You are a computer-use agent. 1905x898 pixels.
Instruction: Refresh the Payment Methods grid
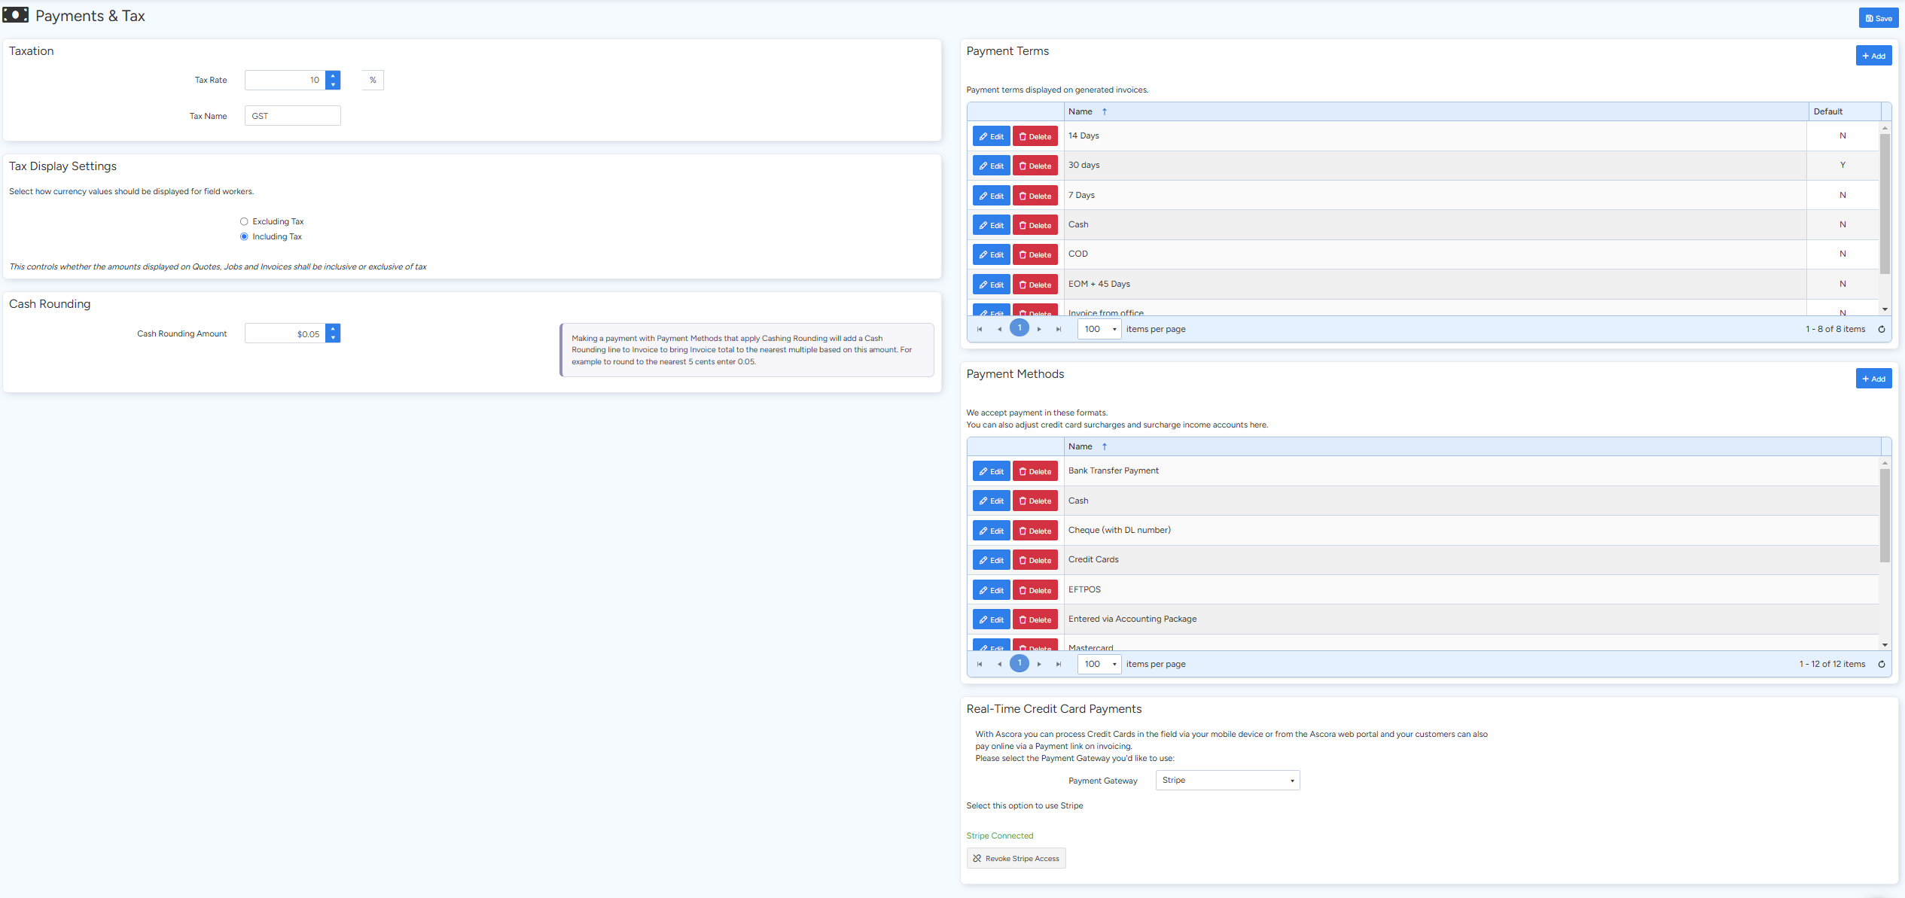click(x=1881, y=664)
